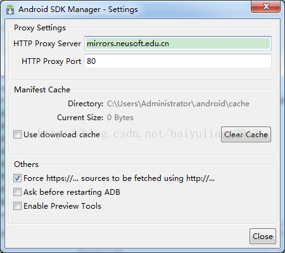Click the HTTP Proxy Server input field
This screenshot has height=253, width=285.
click(x=178, y=44)
